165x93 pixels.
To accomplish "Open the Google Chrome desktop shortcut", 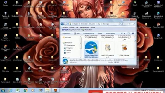I will tap(5, 59).
